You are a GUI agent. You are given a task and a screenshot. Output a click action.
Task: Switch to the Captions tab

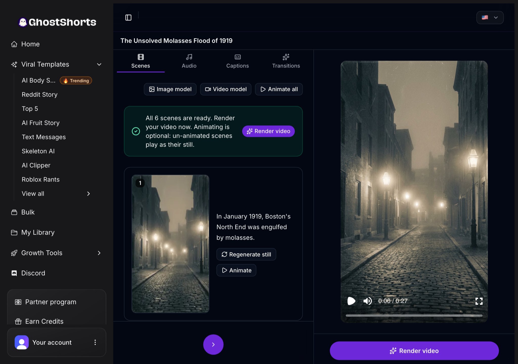(238, 61)
